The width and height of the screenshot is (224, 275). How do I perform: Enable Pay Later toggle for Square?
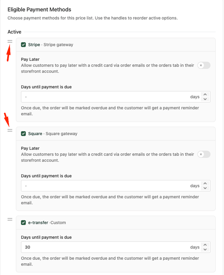pos(204,154)
